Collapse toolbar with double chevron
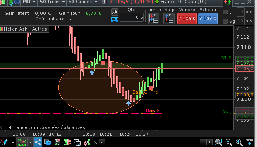Viewport: 257px width, 147px height. 95,142
